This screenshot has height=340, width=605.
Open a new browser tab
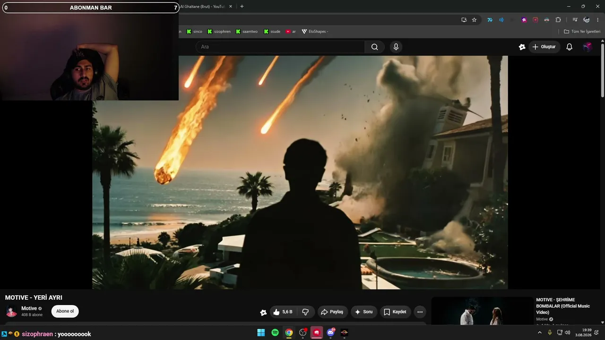tap(242, 7)
